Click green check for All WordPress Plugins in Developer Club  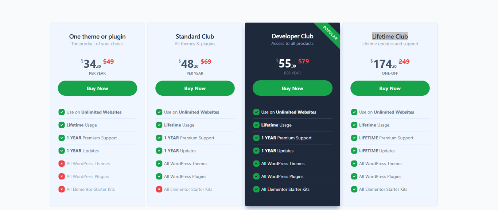click(256, 177)
